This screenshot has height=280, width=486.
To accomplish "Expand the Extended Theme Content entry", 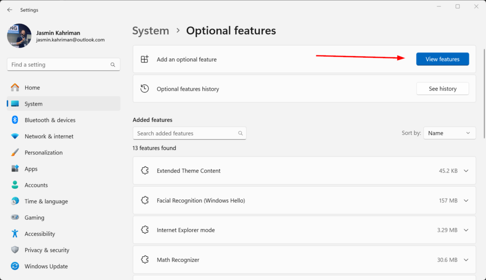I will coord(465,171).
